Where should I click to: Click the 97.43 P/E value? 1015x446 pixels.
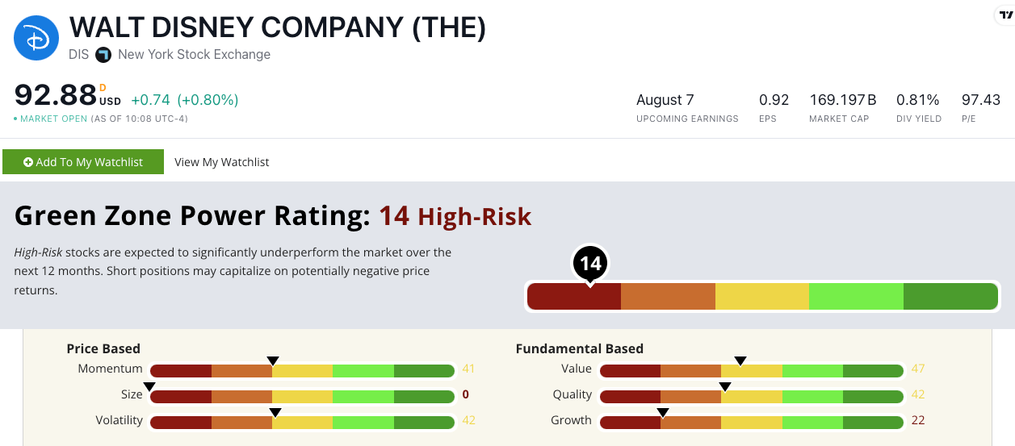(981, 100)
